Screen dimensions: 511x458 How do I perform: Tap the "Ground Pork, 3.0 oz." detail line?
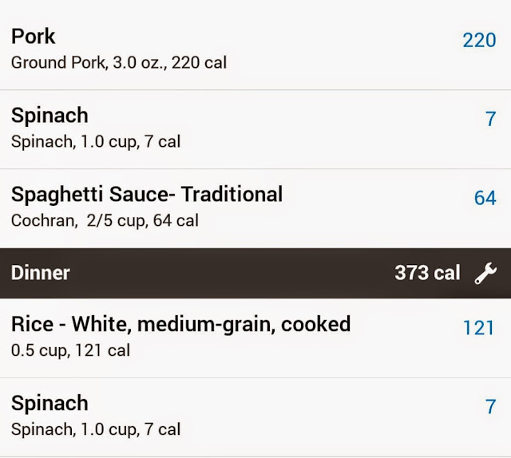coord(118,62)
